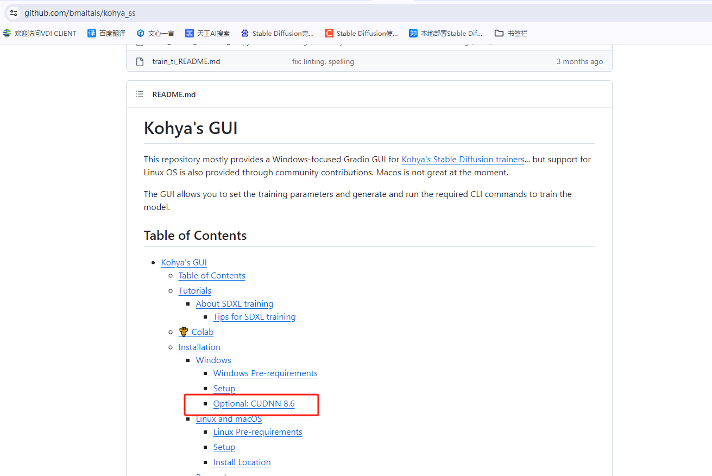
Task: Click the Table of Contents heading
Action: tap(195, 236)
